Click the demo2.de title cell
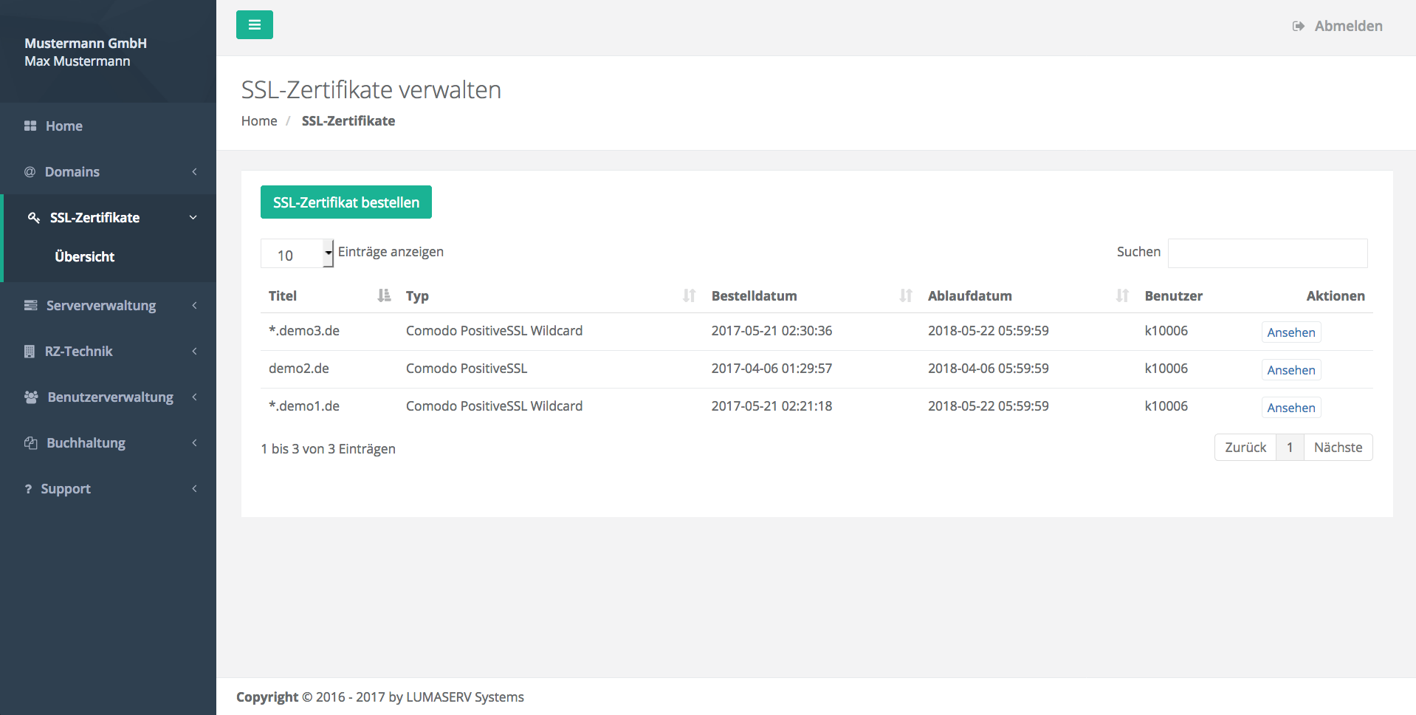This screenshot has width=1416, height=715. coord(299,369)
